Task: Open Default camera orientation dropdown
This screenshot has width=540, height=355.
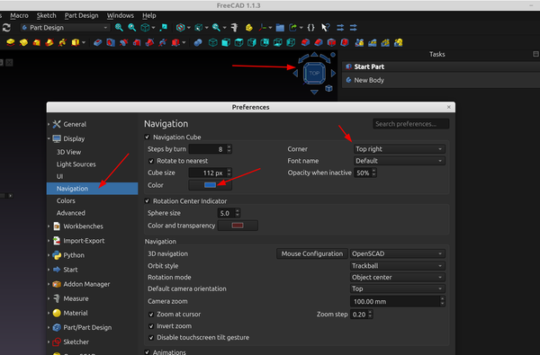Action: point(397,289)
